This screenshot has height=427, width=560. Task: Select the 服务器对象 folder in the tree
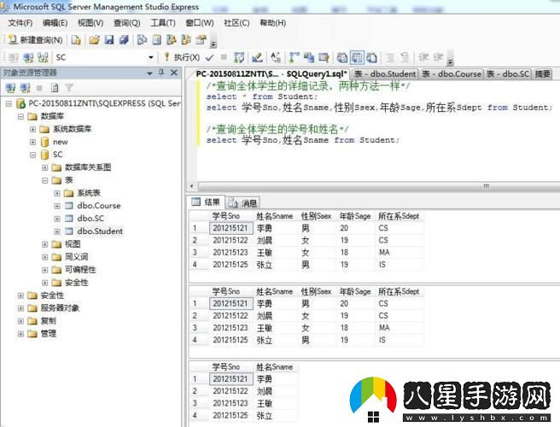pos(60,308)
